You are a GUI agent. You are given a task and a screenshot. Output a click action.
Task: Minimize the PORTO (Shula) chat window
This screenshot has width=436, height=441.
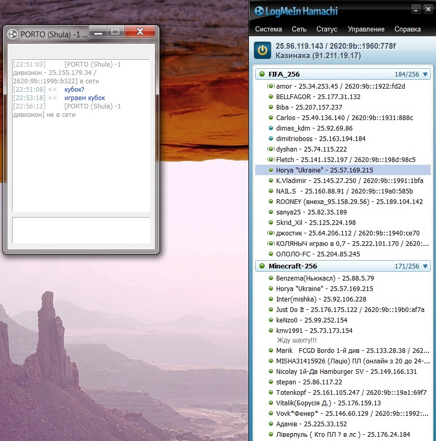point(98,31)
